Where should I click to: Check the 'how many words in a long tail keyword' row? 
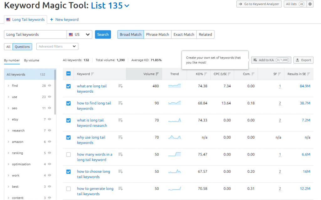point(68,154)
